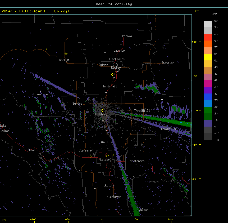Select the light blue 33–30 dBZ swatch
The image size is (228, 223).
[208, 104]
